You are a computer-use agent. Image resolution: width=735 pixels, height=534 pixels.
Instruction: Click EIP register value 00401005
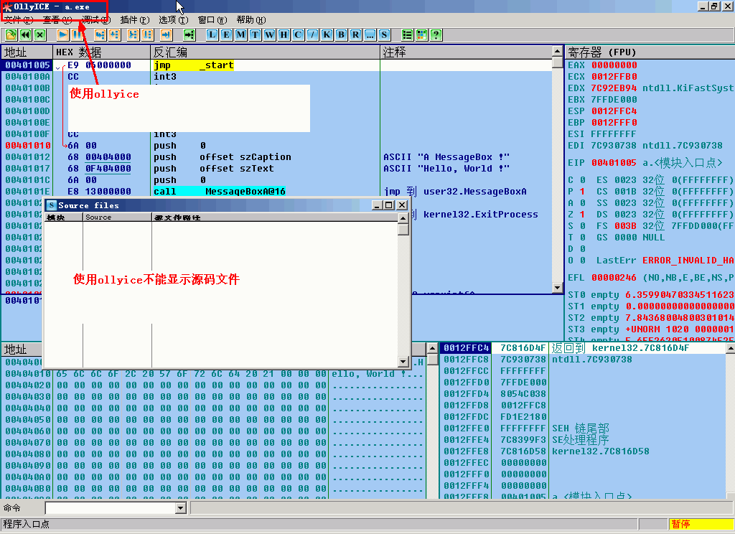tap(614, 163)
